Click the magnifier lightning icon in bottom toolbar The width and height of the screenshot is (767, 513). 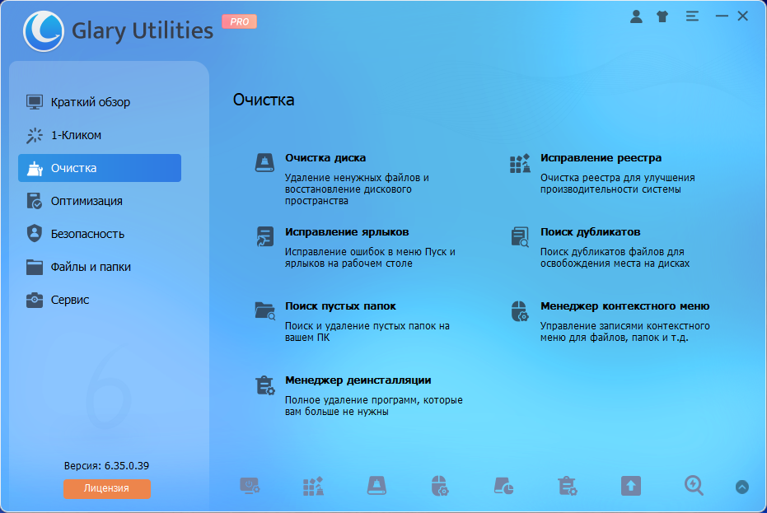point(694,486)
